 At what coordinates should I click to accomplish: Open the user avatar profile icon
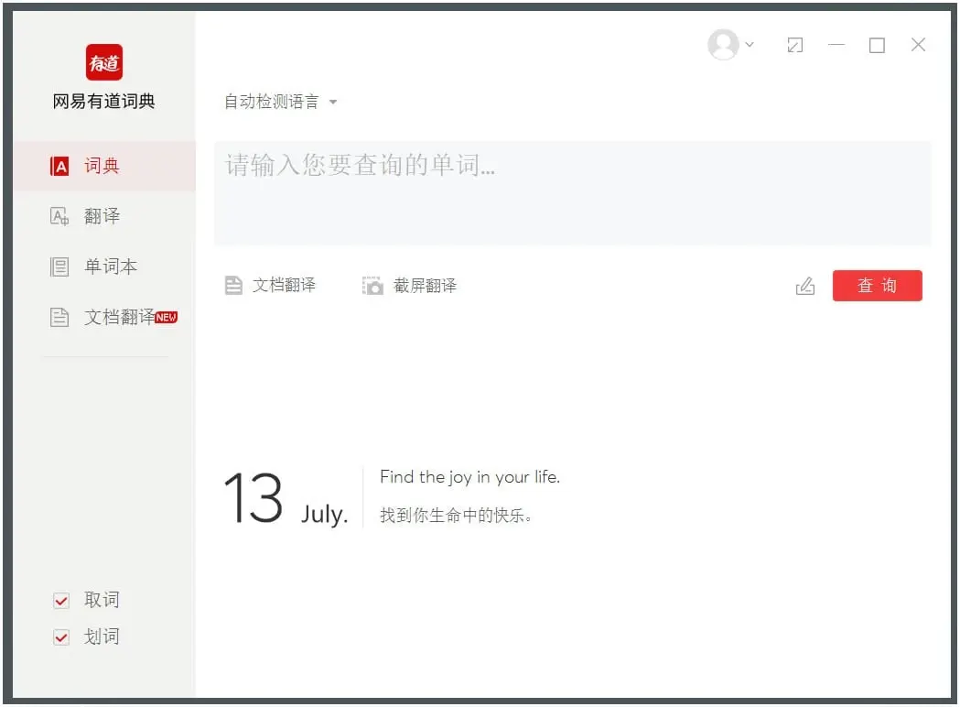click(x=723, y=45)
